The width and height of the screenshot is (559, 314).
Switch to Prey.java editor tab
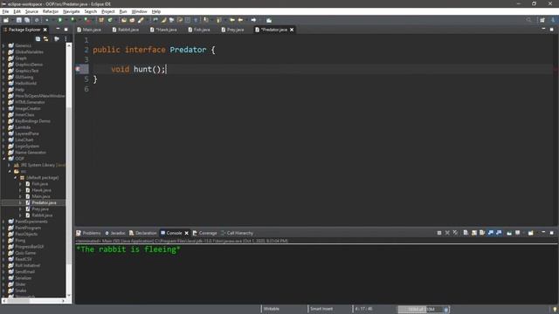pos(232,30)
